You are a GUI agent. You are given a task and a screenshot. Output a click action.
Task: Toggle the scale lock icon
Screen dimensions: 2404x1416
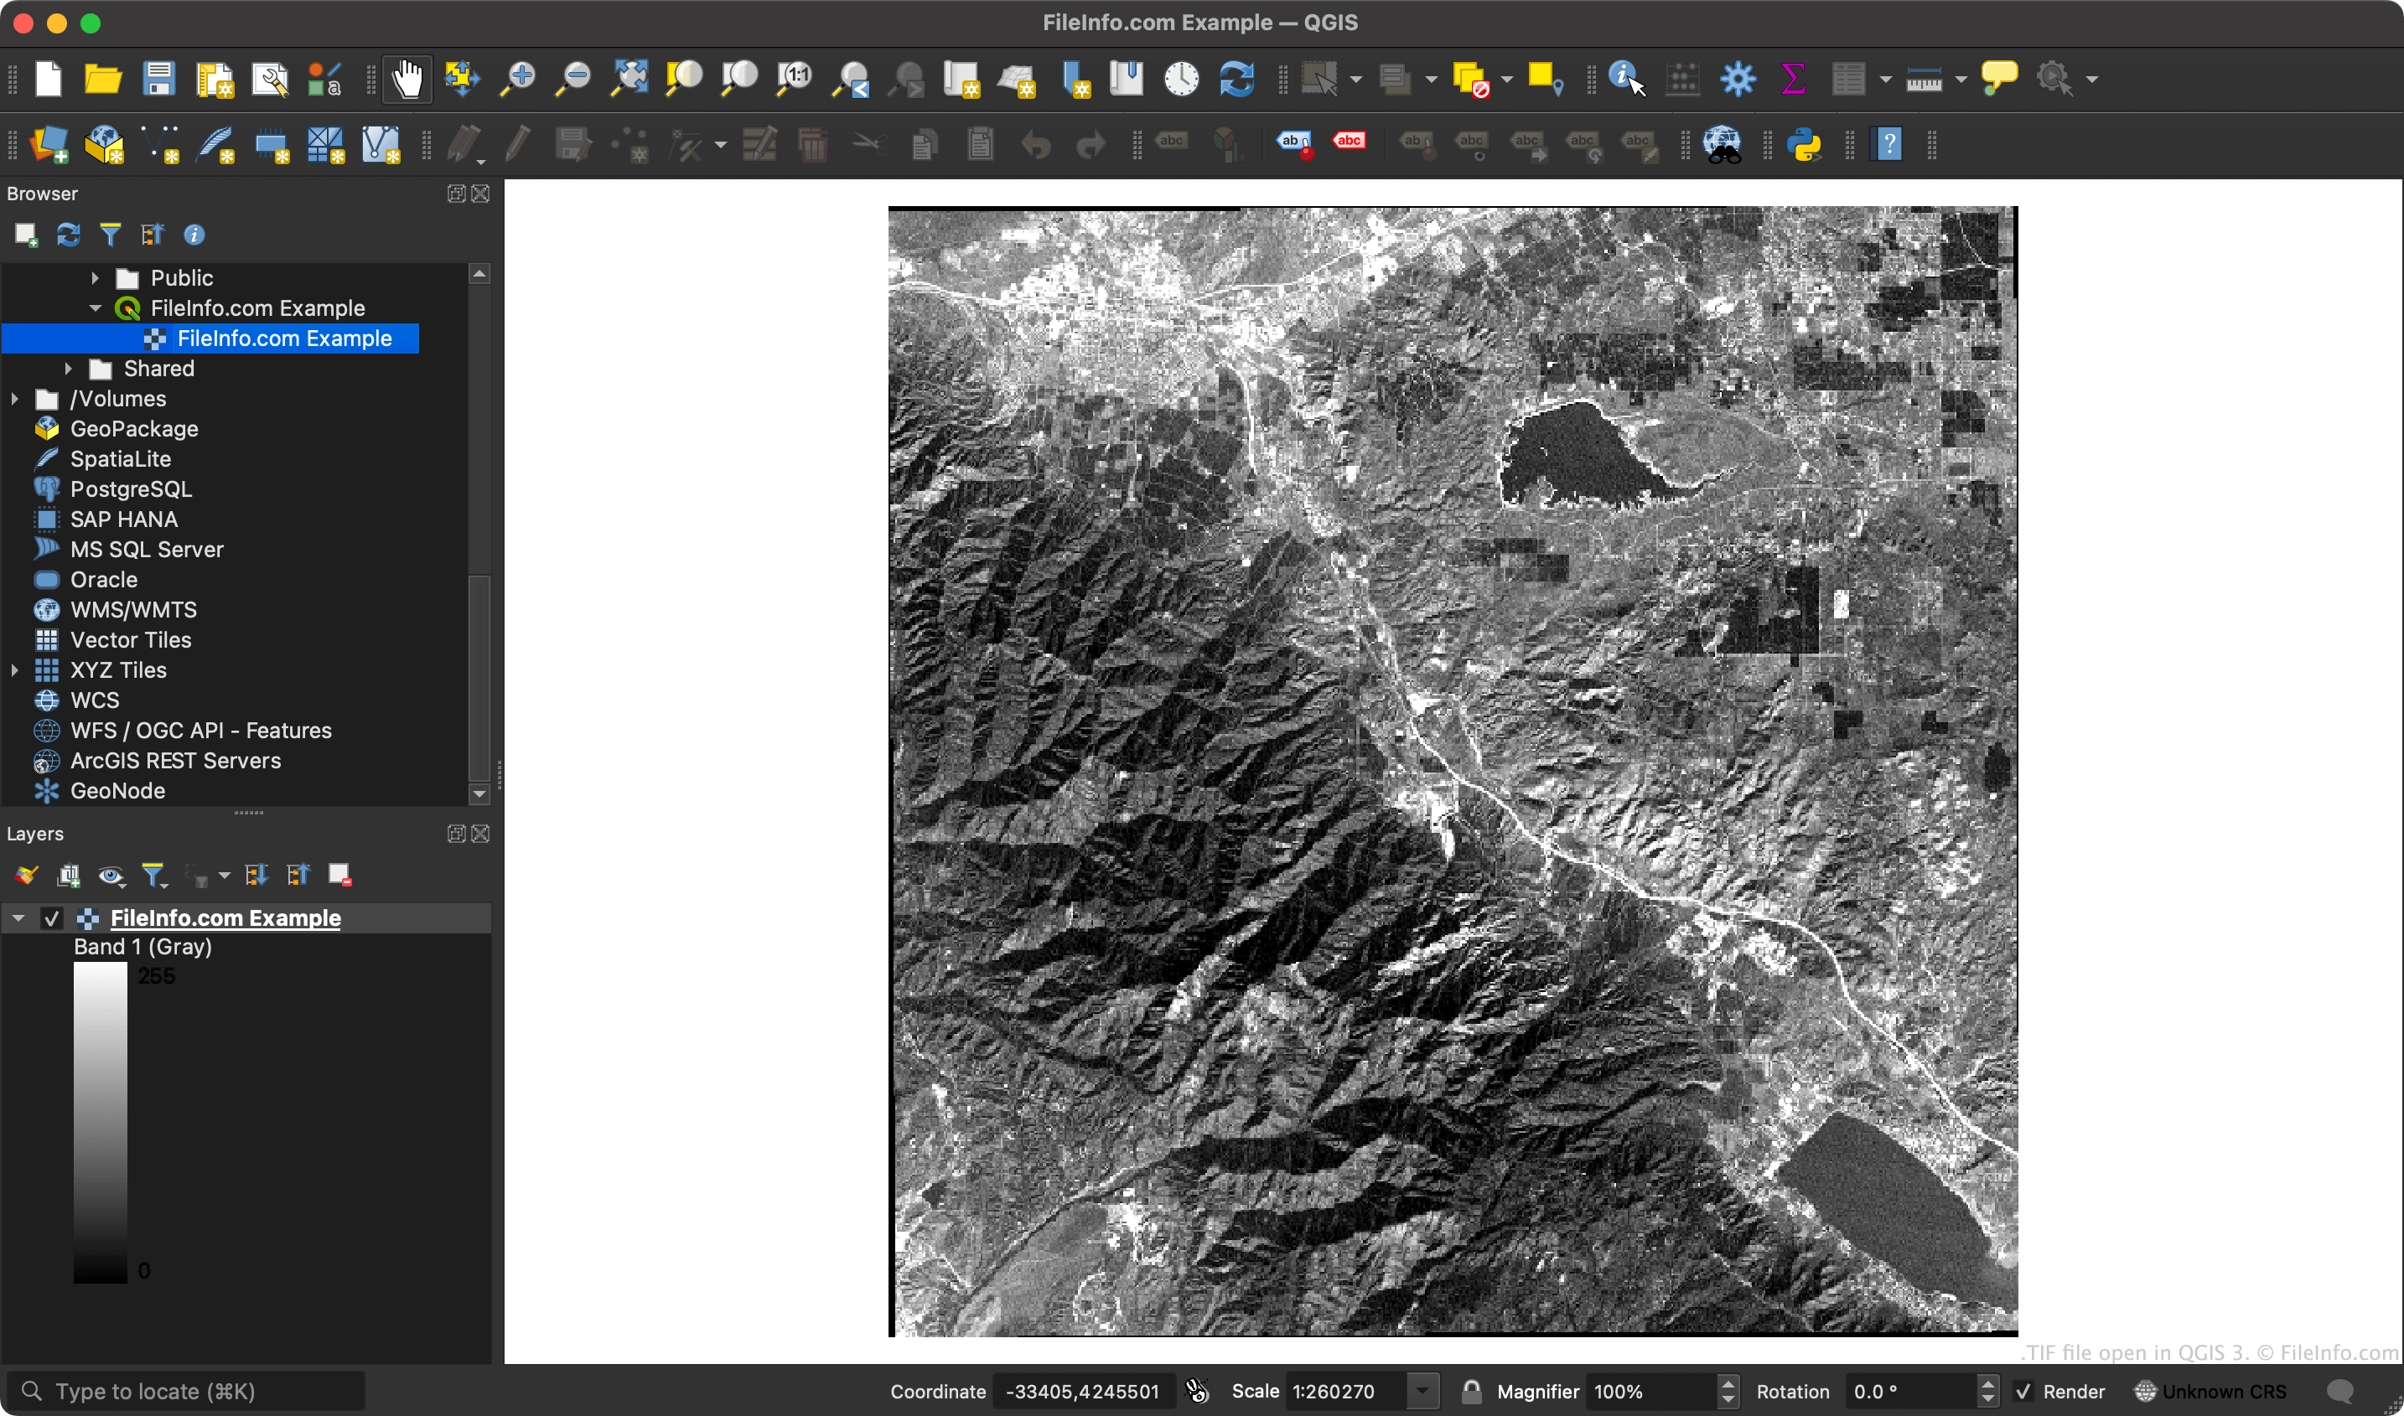(1471, 1391)
